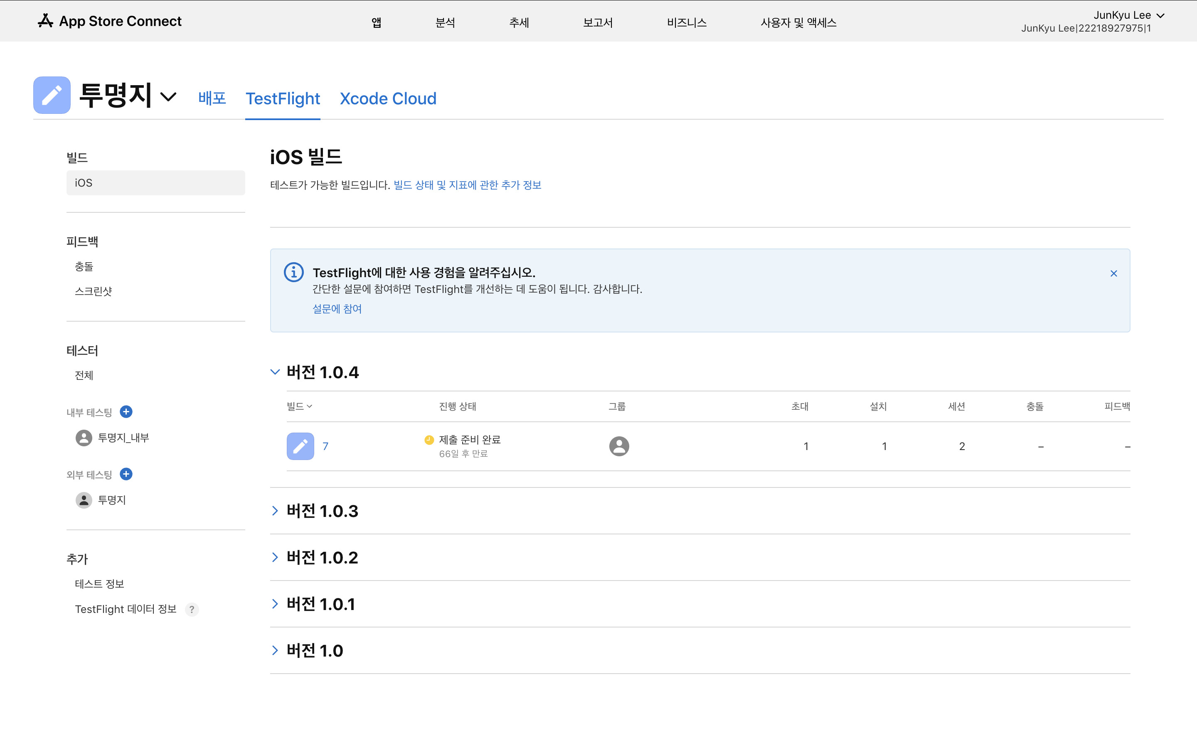Screen dimensions: 1197x748
Task: Open the 투명지_내부 internal testing group
Action: click(124, 438)
